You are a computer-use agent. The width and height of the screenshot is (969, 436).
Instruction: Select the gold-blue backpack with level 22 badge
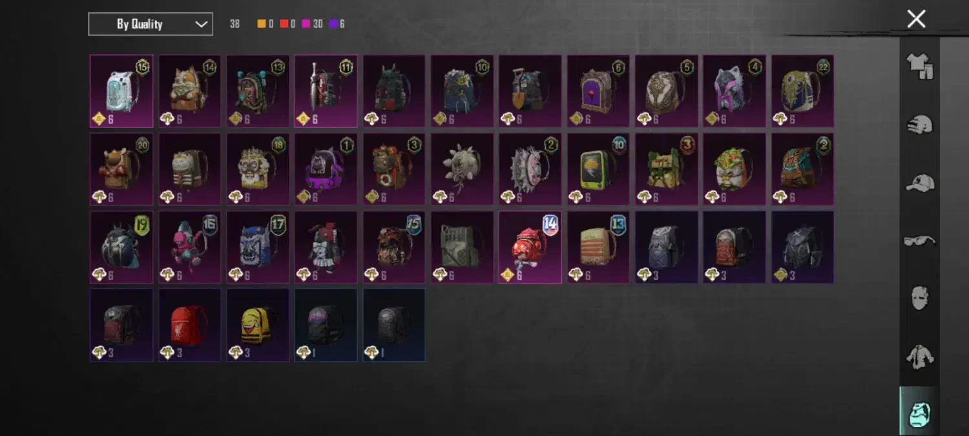tap(803, 91)
